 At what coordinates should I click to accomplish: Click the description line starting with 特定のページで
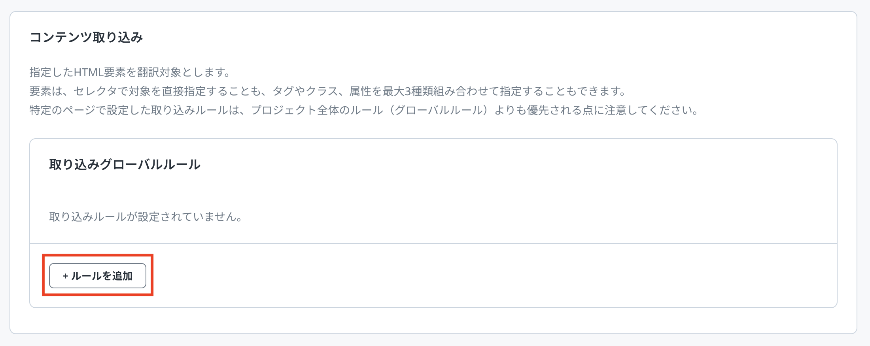click(x=364, y=110)
